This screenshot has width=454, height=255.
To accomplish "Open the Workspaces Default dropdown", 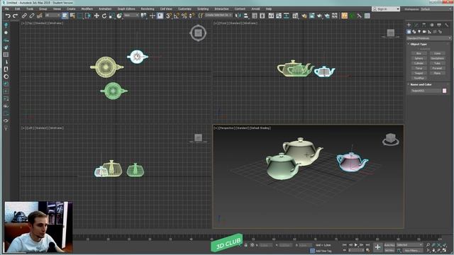I will pyautogui.click(x=436, y=9).
